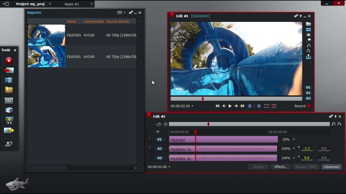
Task: Click the Effects.. button on the timeline
Action: click(280, 167)
